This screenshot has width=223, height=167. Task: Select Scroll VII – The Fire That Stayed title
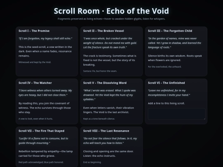(x=41, y=131)
